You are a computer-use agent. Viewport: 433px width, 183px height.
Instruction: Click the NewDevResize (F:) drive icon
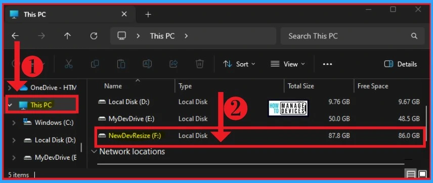[x=102, y=135]
